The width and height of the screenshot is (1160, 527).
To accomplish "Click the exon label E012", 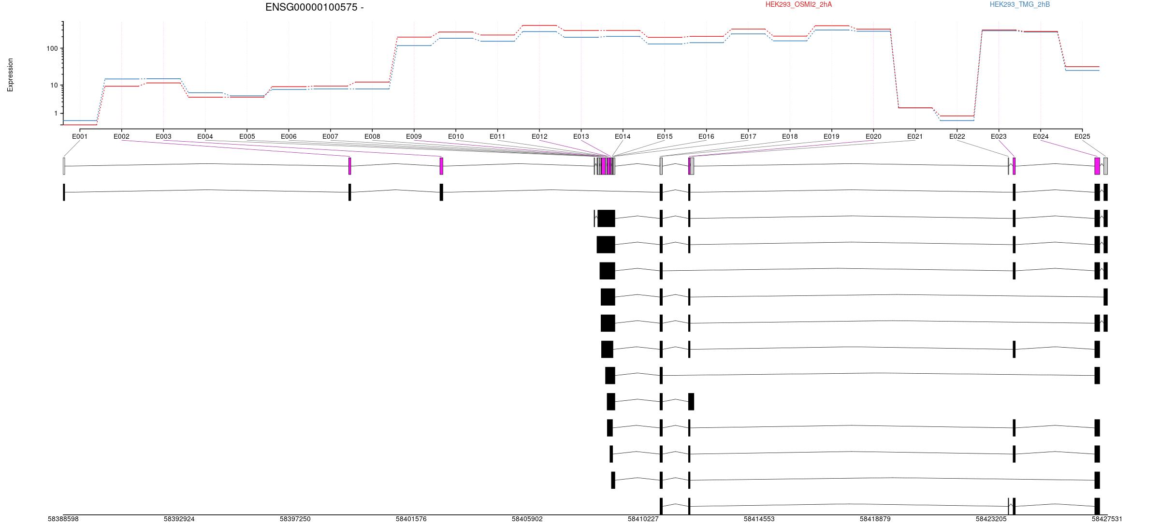I will pyautogui.click(x=539, y=136).
